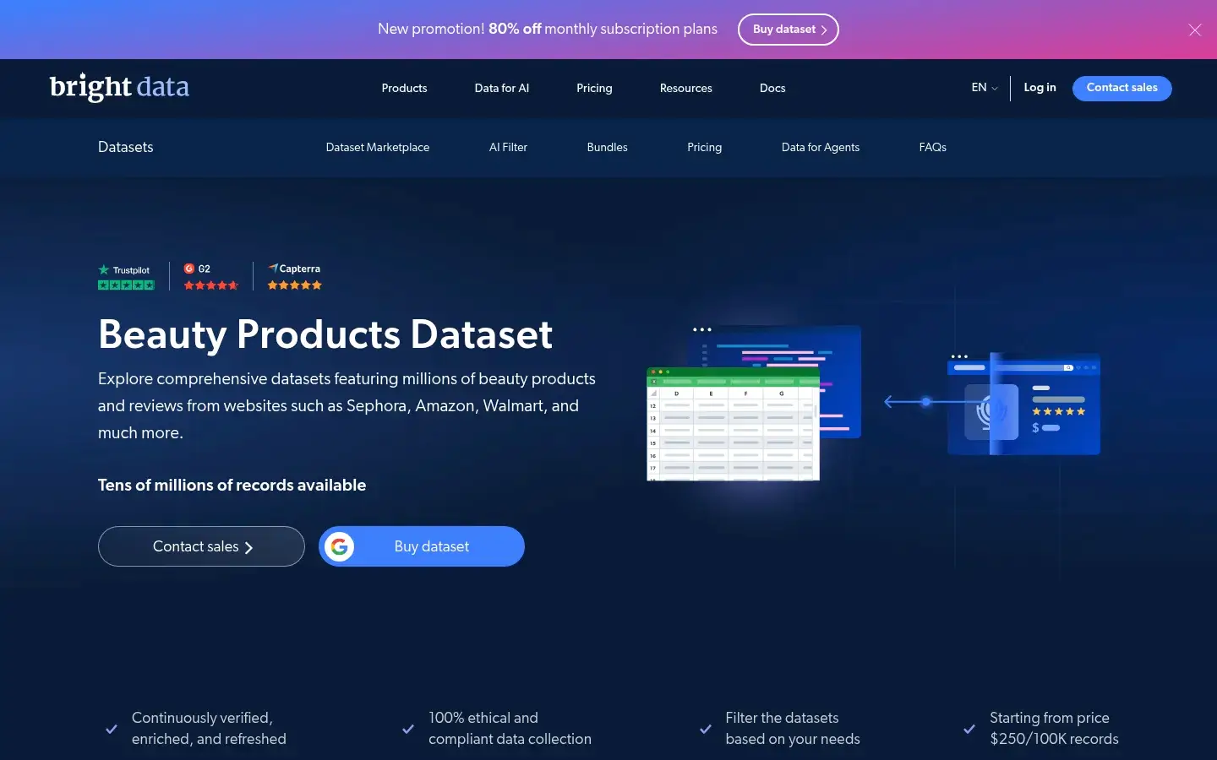Click the checkmark beside 'Filter the datasets'

[706, 729]
